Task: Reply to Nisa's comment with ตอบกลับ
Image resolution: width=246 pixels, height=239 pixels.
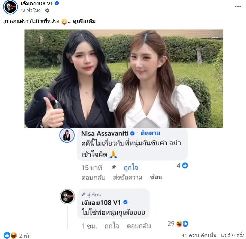Action: tap(93, 178)
